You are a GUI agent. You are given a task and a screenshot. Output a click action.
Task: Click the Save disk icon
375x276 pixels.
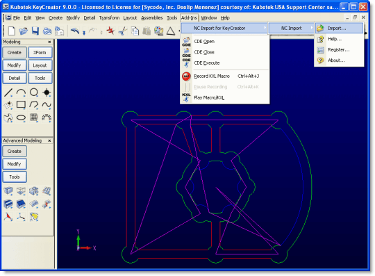point(35,31)
